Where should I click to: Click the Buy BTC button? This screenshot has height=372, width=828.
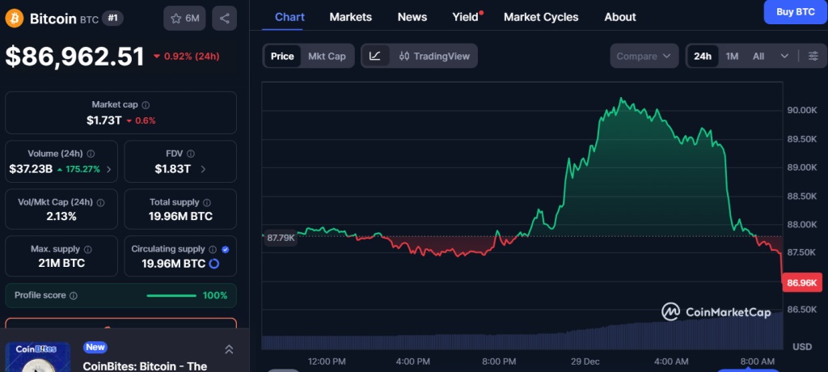(x=796, y=12)
